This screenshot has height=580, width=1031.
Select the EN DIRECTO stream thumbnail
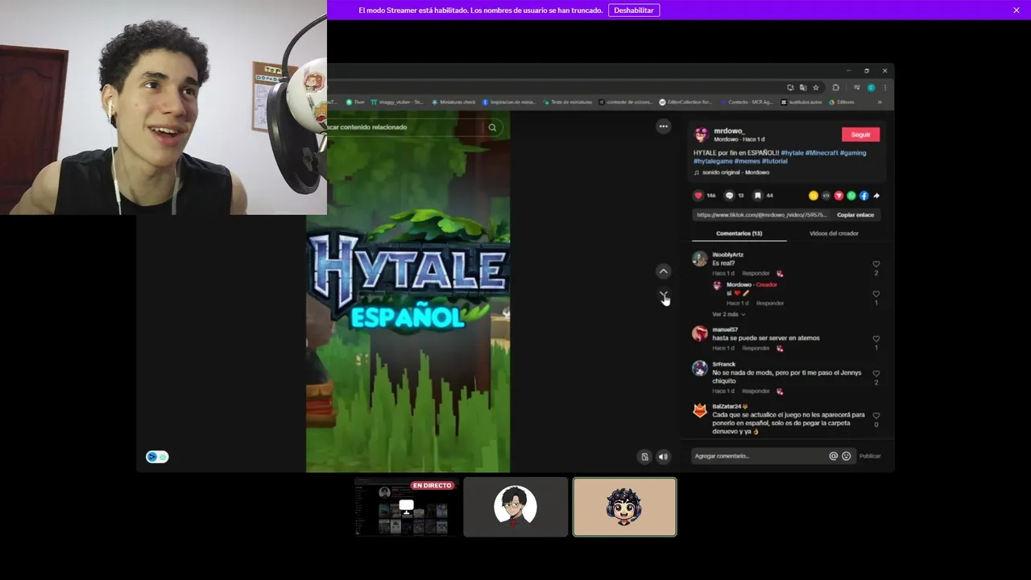tap(407, 507)
